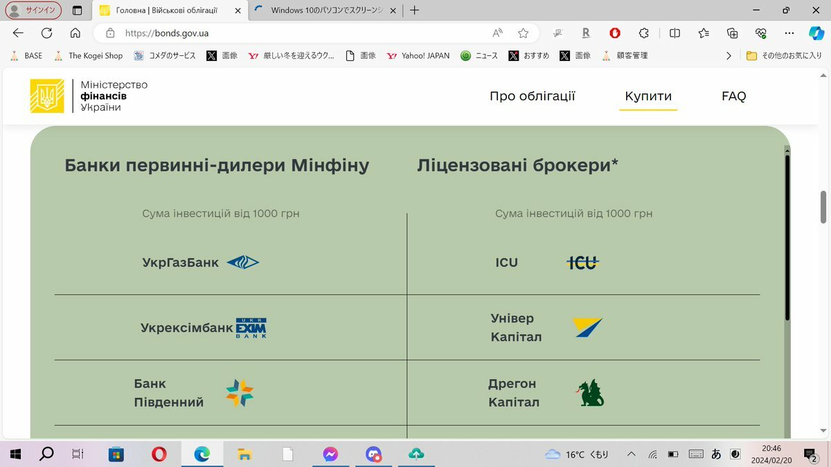Image resolution: width=831 pixels, height=467 pixels.
Task: Open File Explorer from taskbar
Action: click(244, 454)
